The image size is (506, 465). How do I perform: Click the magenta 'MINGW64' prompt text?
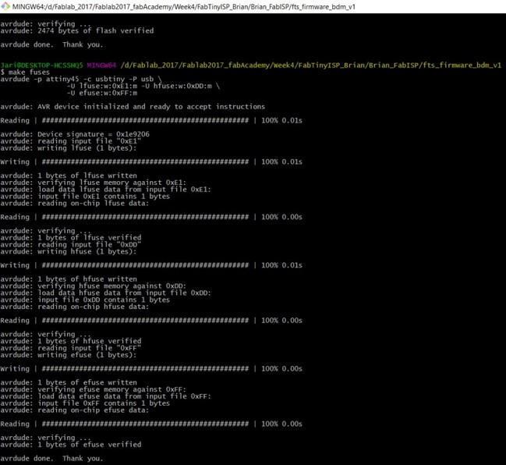(101, 66)
